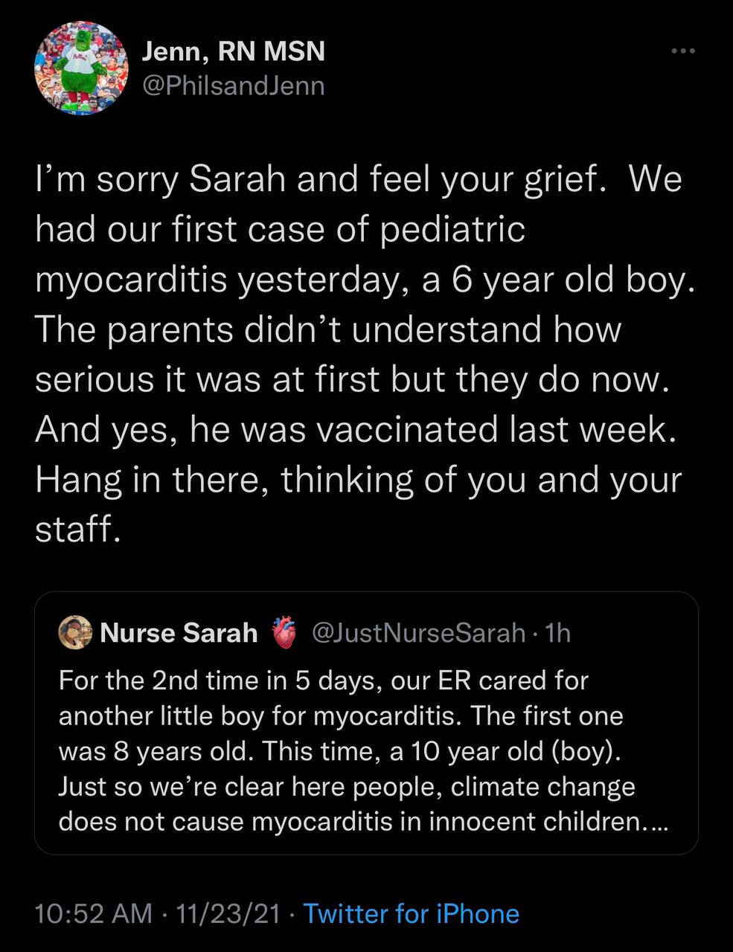Open the "Nurse Sarah" display name
Screen dimensions: 733x952
coord(179,633)
